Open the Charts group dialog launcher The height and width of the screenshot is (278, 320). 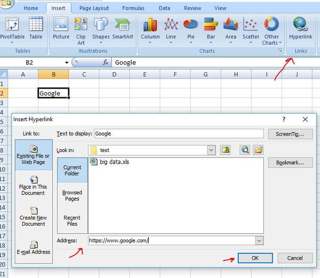(280, 50)
